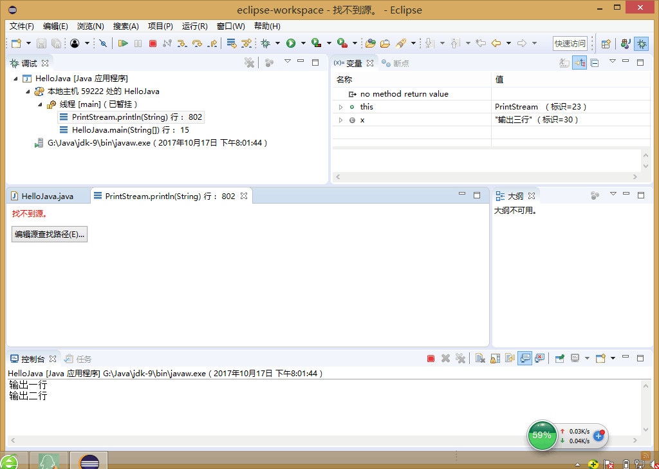Image resolution: width=659 pixels, height=469 pixels.
Task: Open the 文件(F) menu
Action: click(x=21, y=26)
